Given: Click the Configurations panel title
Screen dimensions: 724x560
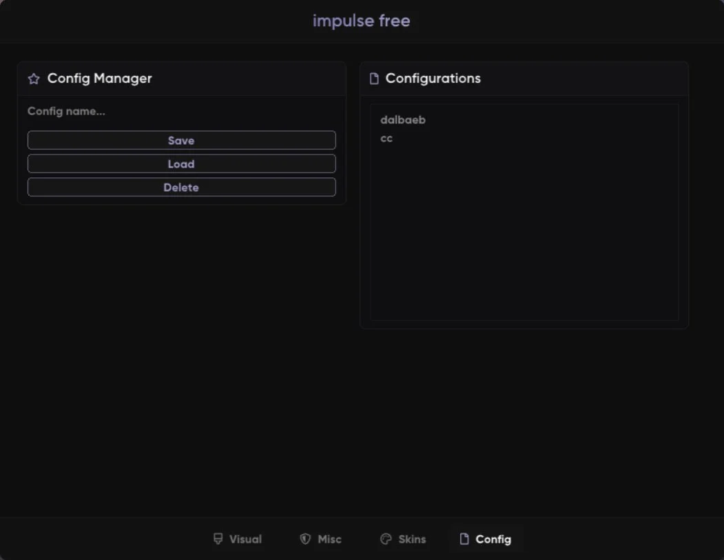Looking at the screenshot, I should click(x=433, y=79).
